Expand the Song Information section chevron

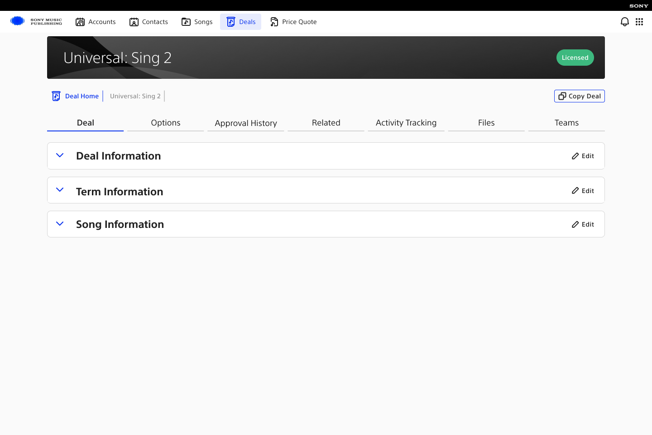[60, 224]
